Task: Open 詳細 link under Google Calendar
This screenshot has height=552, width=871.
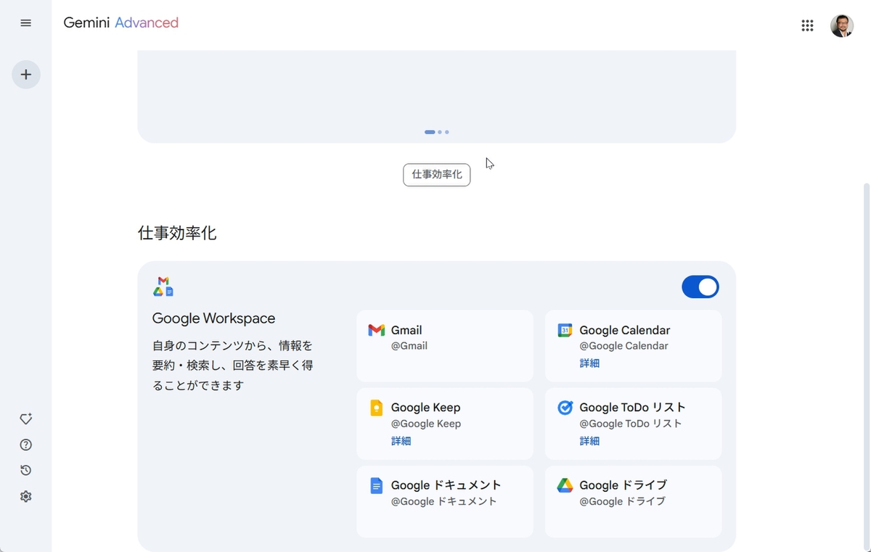Action: [x=589, y=363]
